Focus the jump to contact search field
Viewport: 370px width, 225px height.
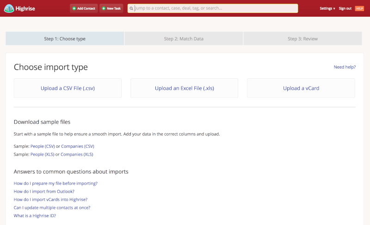coord(213,8)
